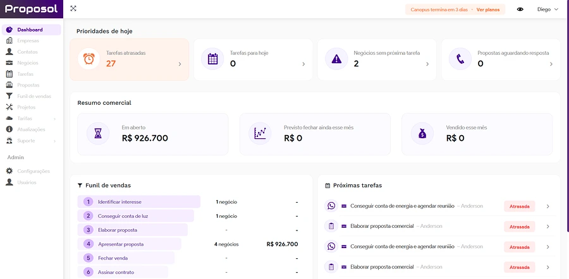Open Propostas aguardando resposta chevron
The width and height of the screenshot is (569, 279).
[x=551, y=64]
